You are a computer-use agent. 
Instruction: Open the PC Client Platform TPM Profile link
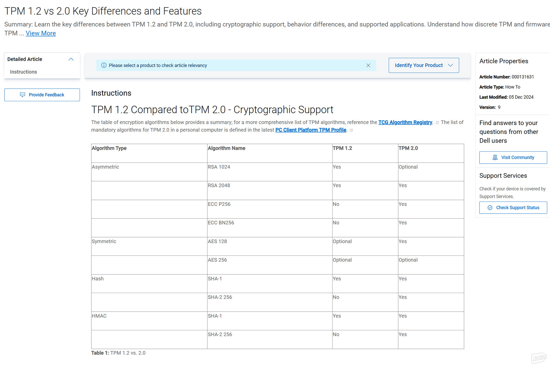(311, 130)
